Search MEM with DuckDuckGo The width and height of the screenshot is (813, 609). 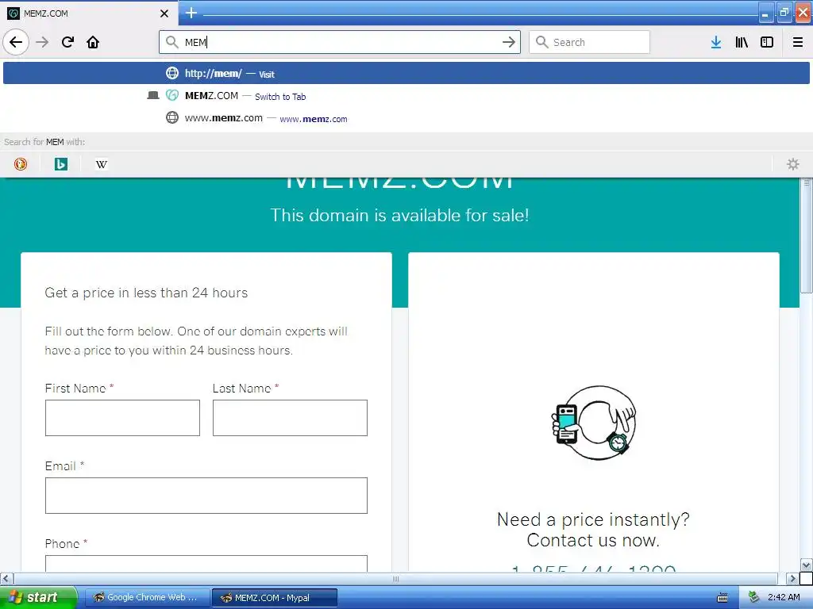tap(20, 164)
